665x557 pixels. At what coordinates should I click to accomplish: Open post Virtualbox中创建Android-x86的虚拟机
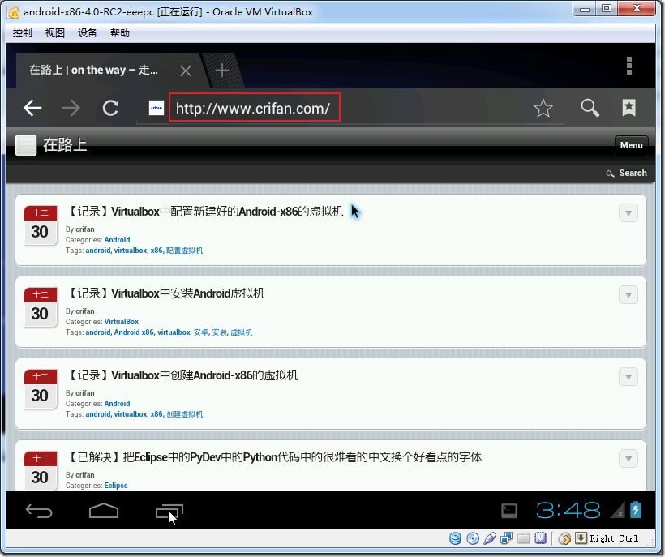click(x=182, y=375)
